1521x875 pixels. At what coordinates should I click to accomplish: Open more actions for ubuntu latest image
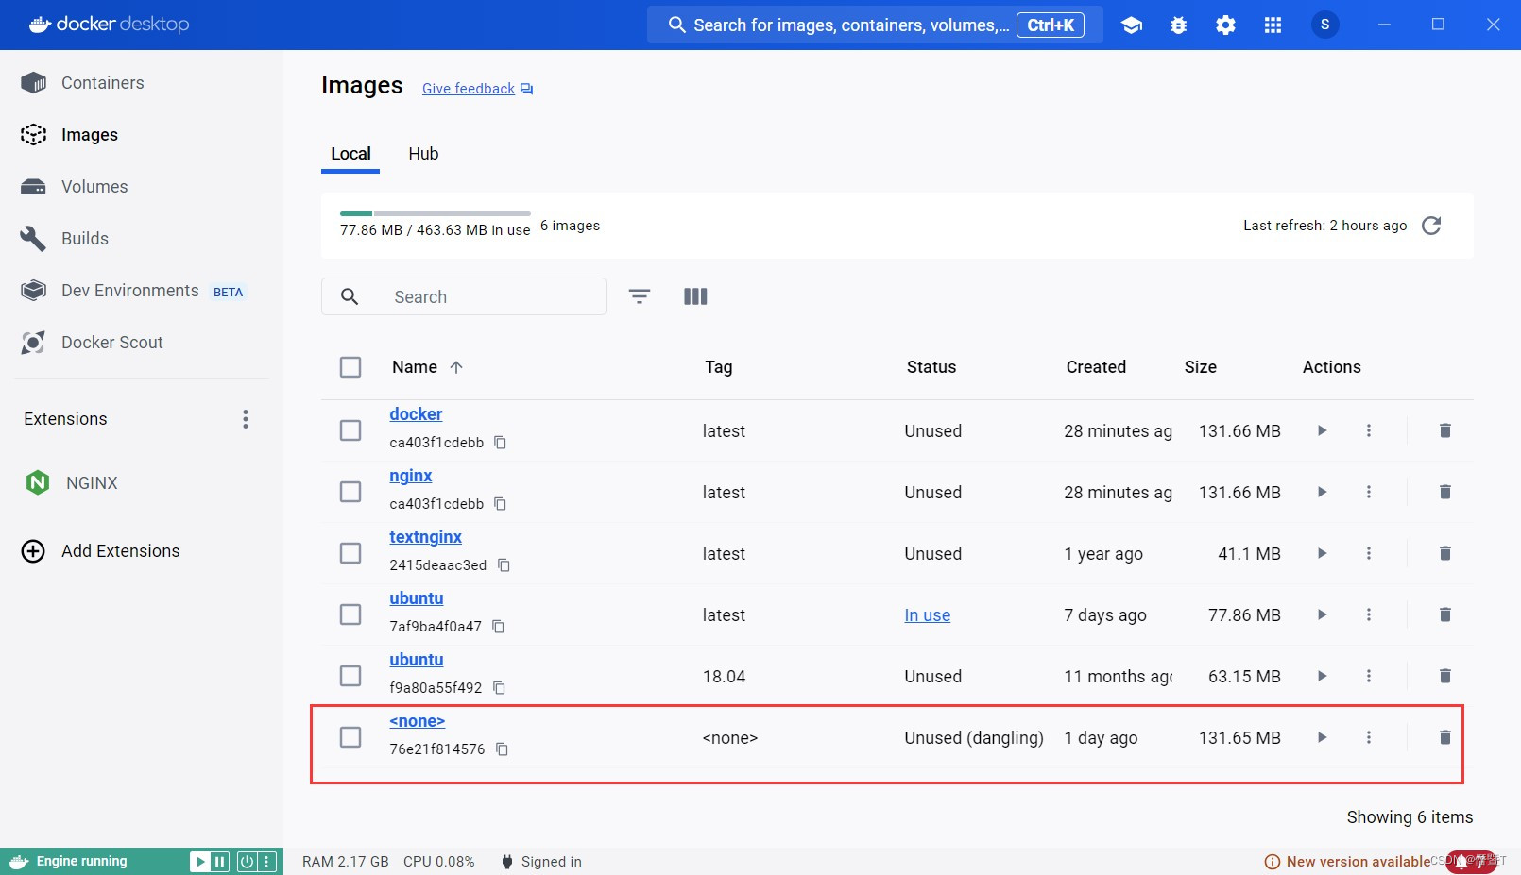1368,614
